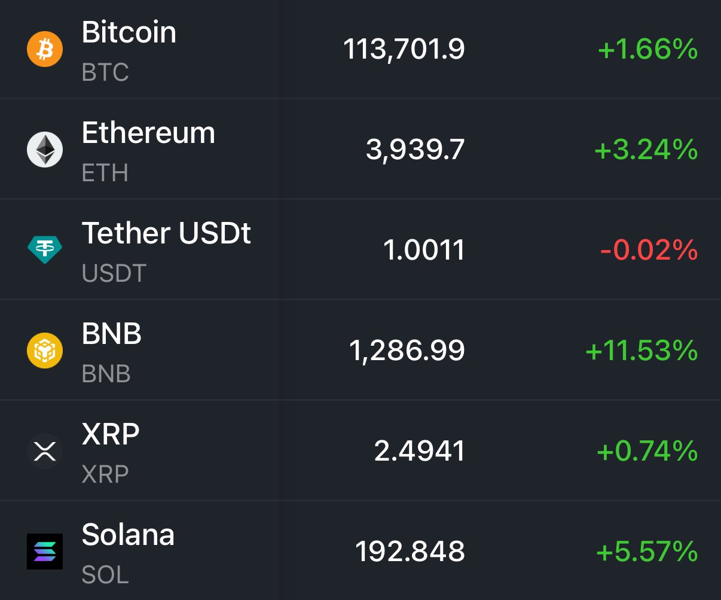The image size is (721, 600).
Task: Click XRP price 2.4941
Action: tap(420, 451)
